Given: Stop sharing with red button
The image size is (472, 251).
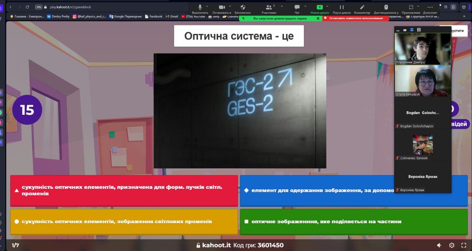Looking at the screenshot, I should tap(355, 18).
